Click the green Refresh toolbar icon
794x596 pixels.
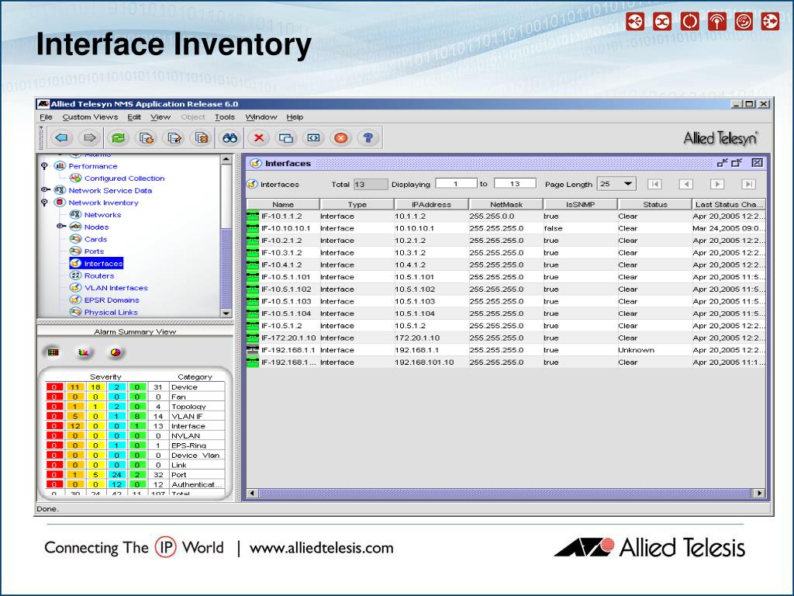pos(118,137)
